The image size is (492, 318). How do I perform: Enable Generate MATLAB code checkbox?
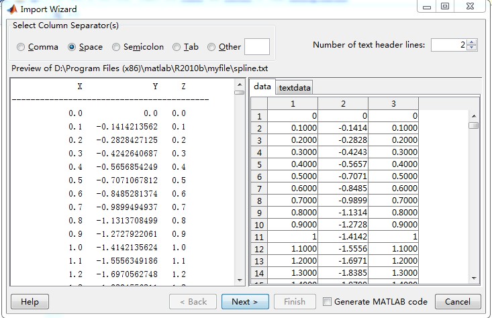[327, 302]
